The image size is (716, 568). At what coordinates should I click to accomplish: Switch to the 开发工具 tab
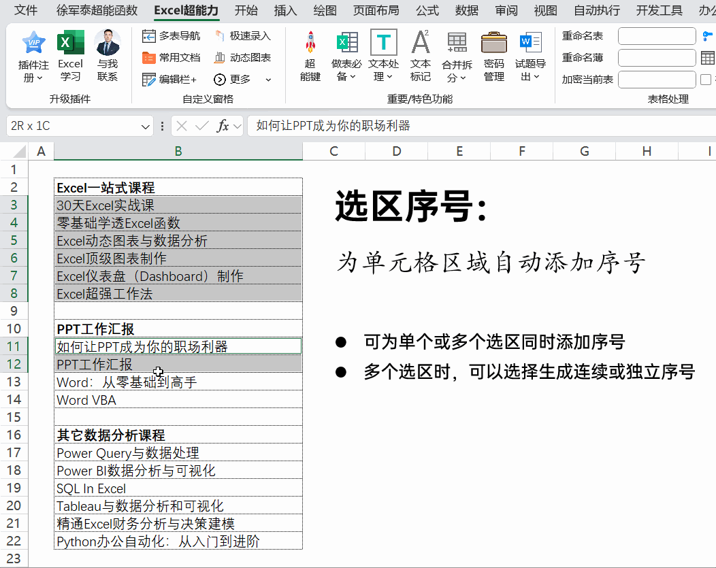click(x=660, y=10)
